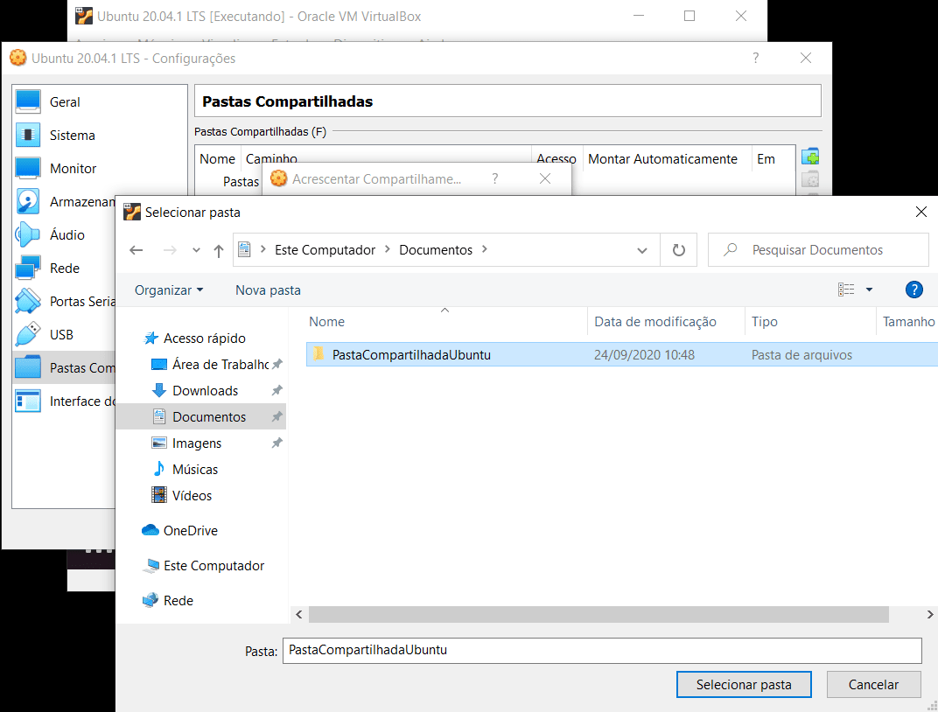Open Sistema settings category
This screenshot has height=712, width=938.
(72, 135)
